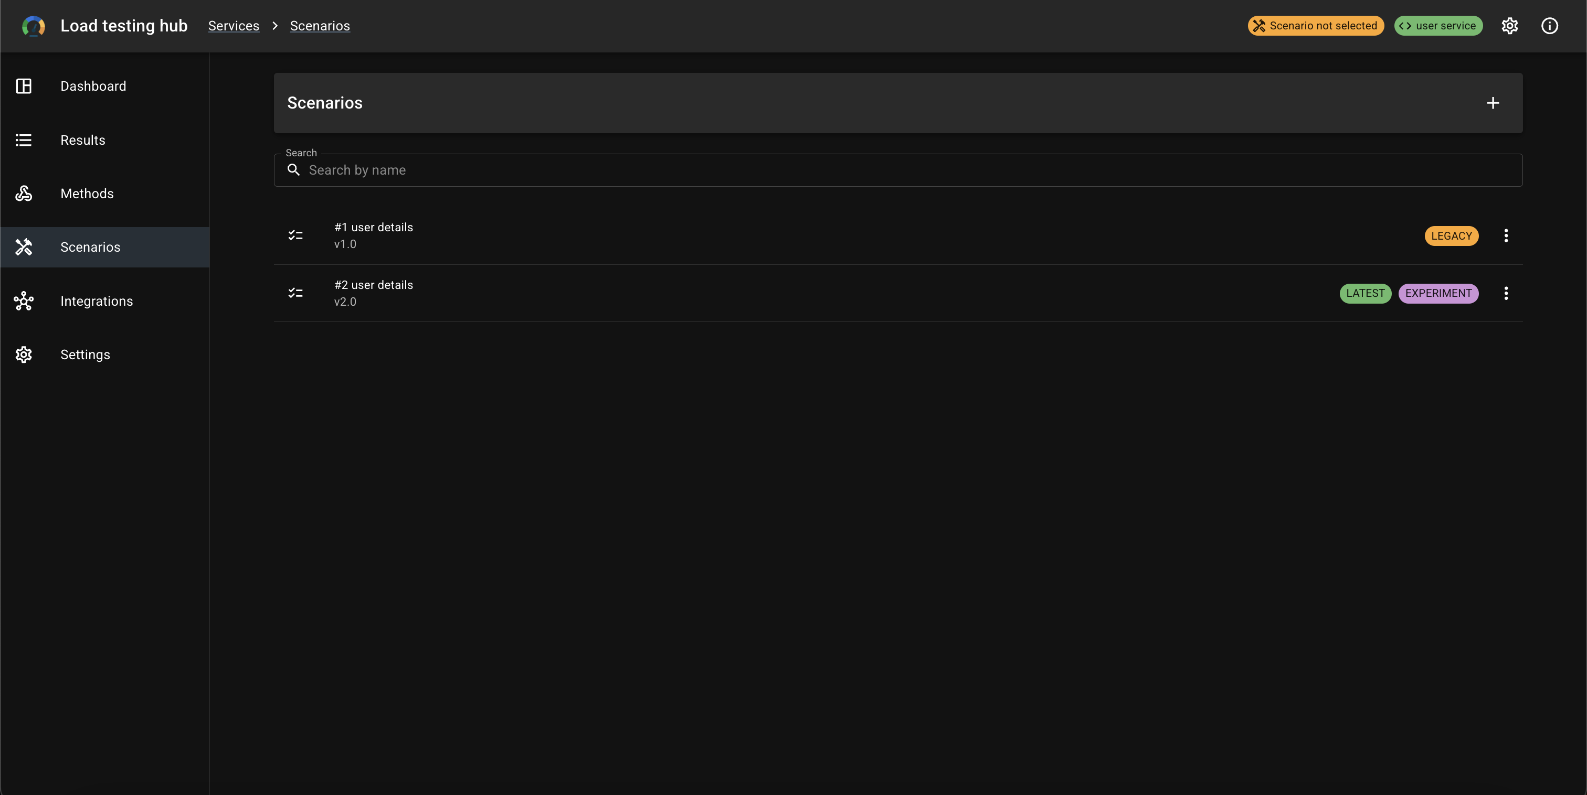Viewport: 1587px width, 795px height.
Task: Open options menu for #1 user details
Action: [1506, 235]
